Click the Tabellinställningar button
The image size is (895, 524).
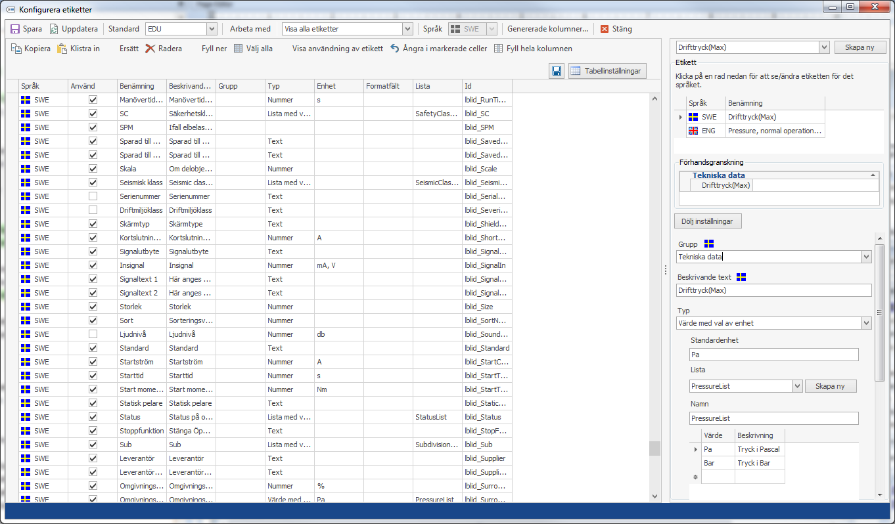[608, 71]
